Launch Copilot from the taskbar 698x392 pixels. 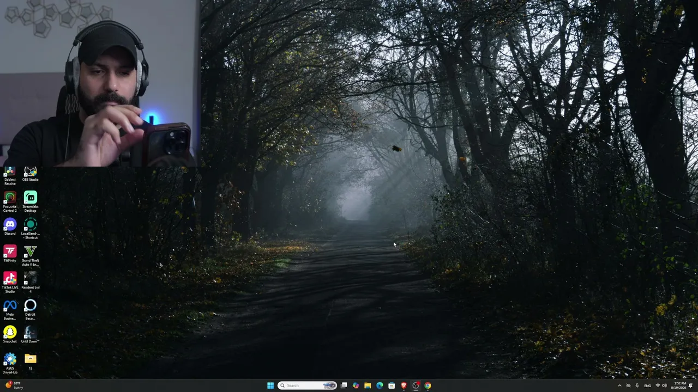click(356, 385)
